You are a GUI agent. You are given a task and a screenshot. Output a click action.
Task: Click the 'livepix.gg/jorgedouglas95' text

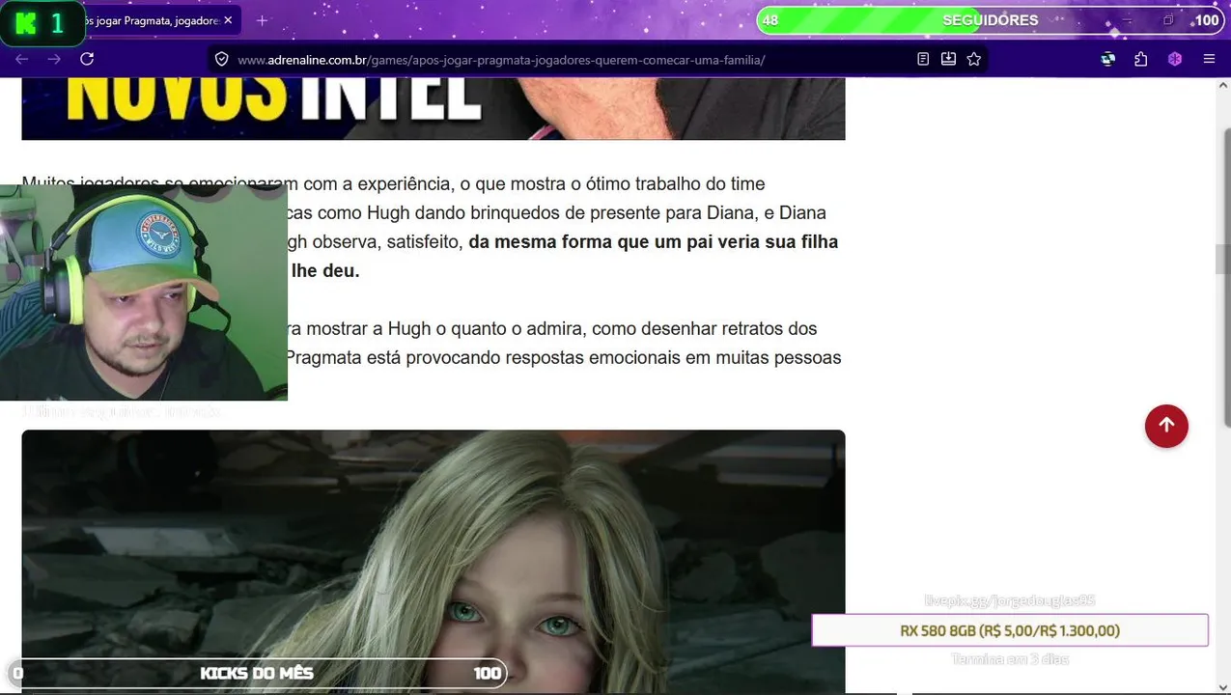[x=1010, y=600]
